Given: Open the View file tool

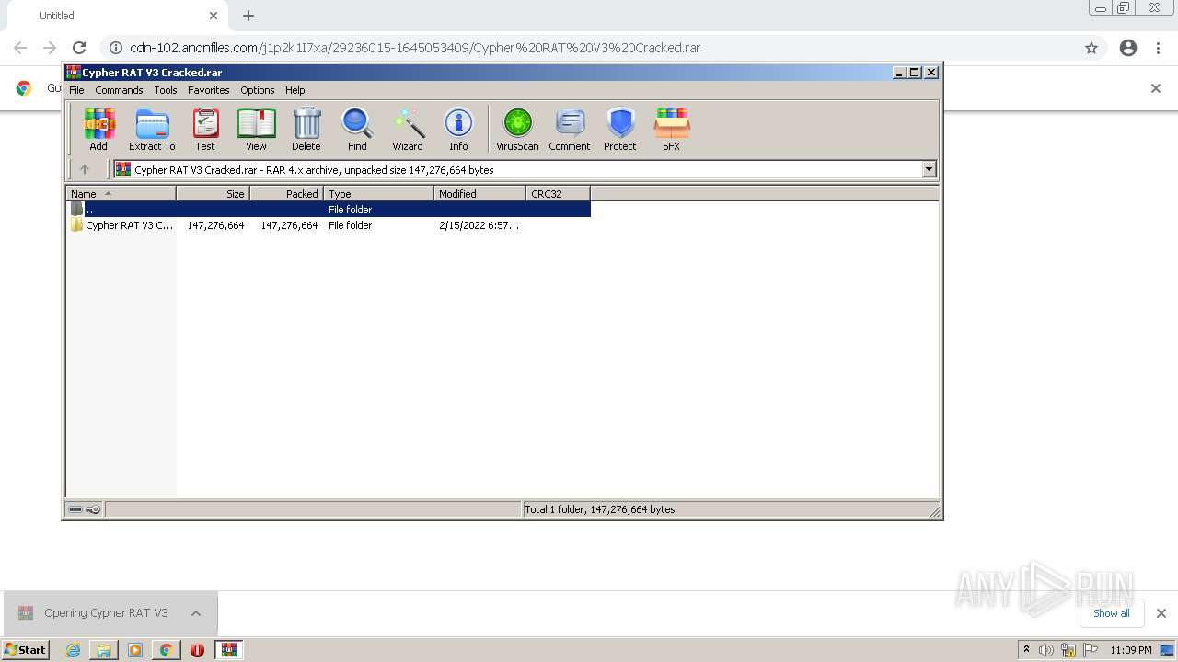Looking at the screenshot, I should (x=256, y=129).
